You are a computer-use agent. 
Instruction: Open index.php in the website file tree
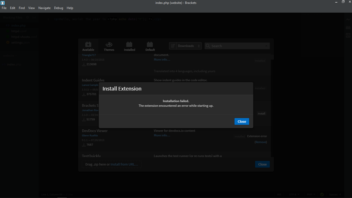point(14,64)
